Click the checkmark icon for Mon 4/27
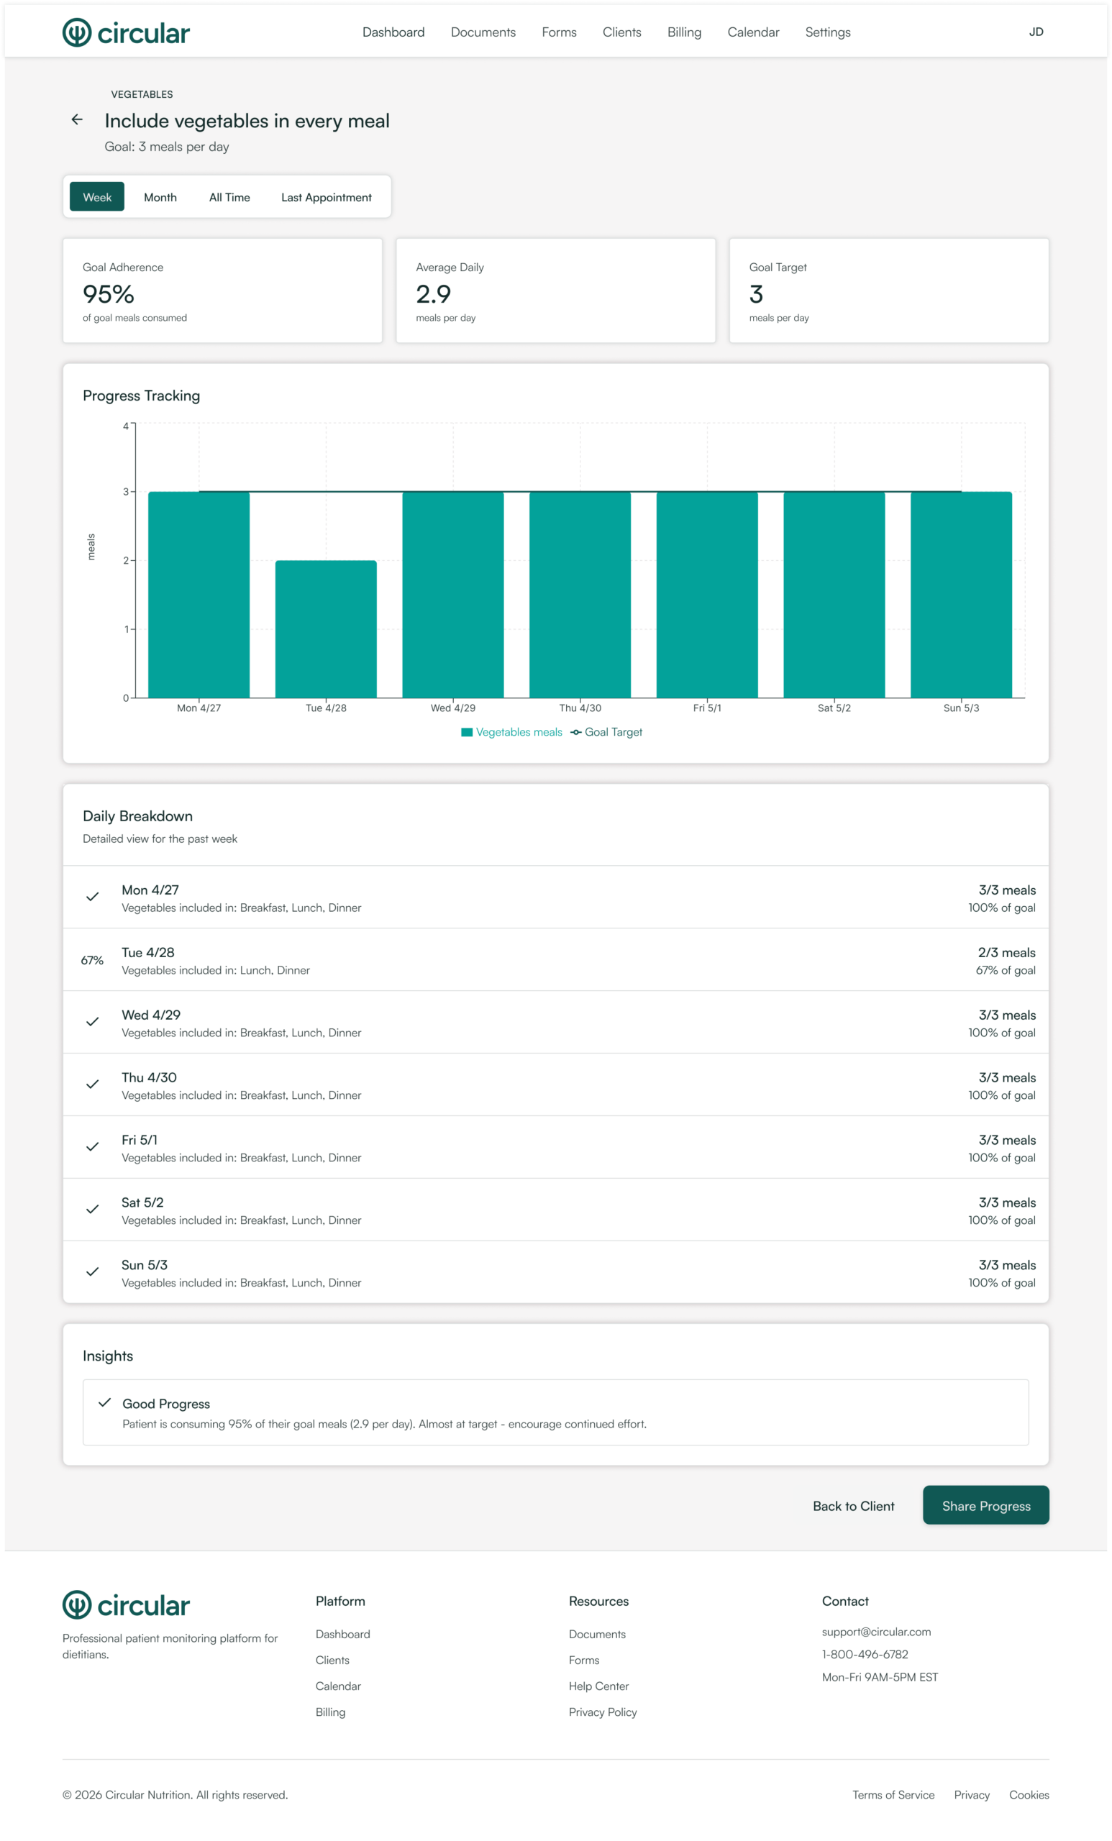Screen dimensions: 1112x1841 92,897
